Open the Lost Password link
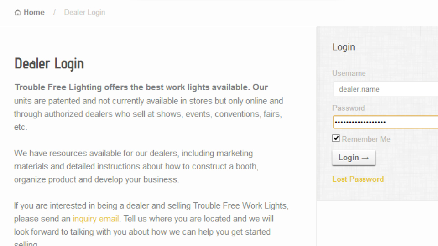 point(358,179)
